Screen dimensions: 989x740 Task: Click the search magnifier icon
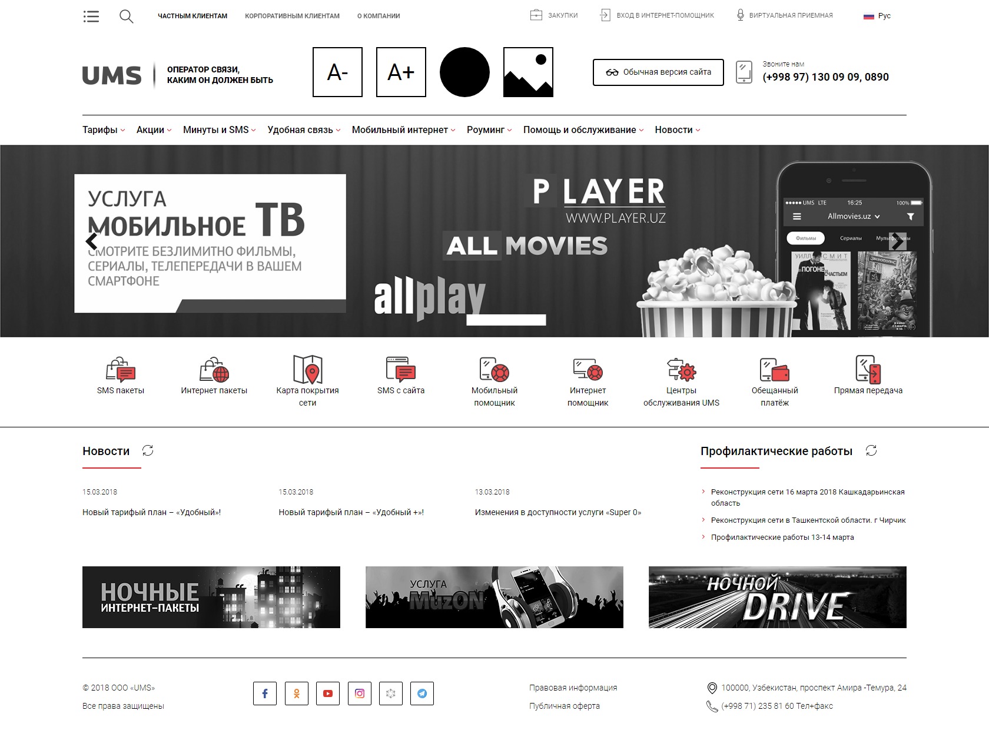(126, 16)
